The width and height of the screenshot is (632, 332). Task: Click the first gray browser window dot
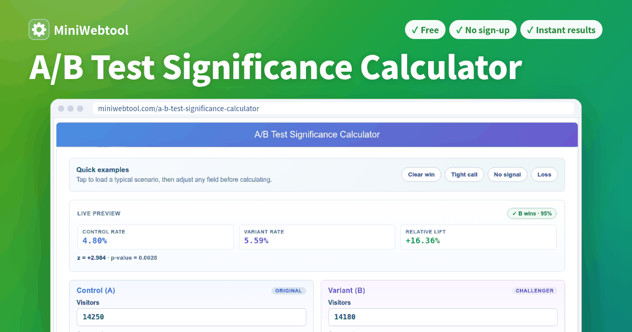[61, 109]
